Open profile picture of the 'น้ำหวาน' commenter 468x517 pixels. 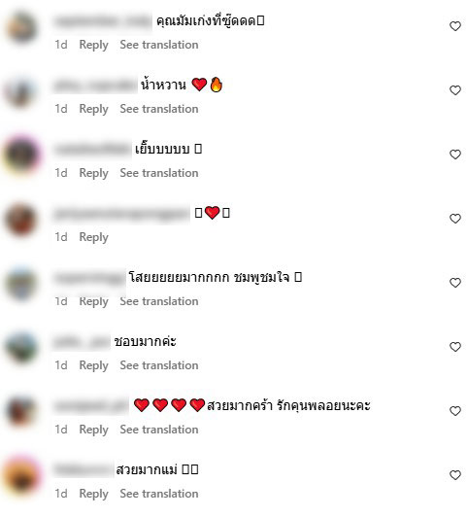21,91
